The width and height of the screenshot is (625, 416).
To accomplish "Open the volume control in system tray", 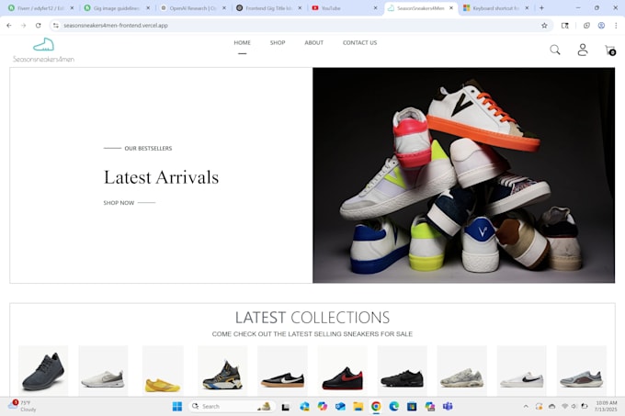I will [574, 407].
